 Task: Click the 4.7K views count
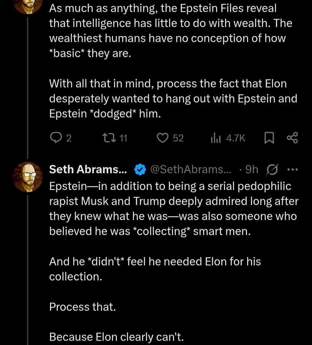(x=235, y=138)
